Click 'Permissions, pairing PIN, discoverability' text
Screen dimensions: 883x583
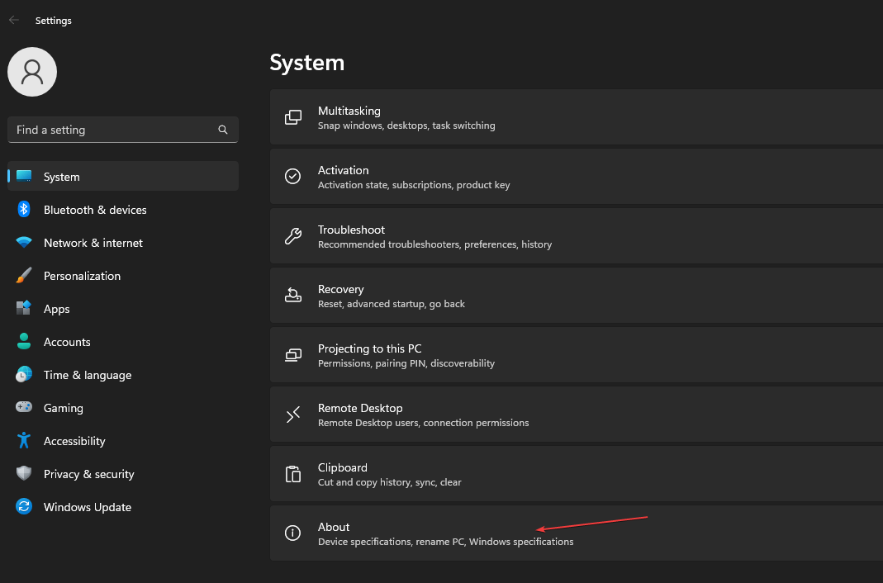pos(406,363)
